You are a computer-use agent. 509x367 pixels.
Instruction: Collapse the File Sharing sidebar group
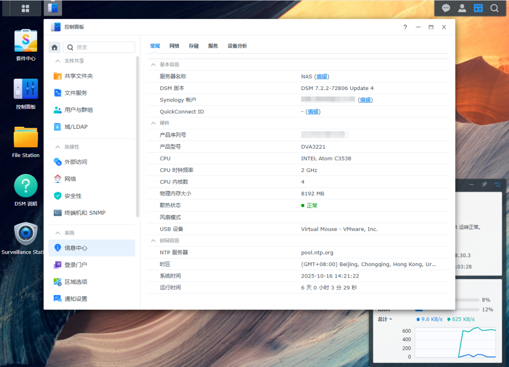coord(58,61)
